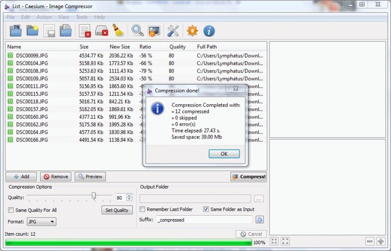Click the Caesium app icon in title bar

click(7, 7)
